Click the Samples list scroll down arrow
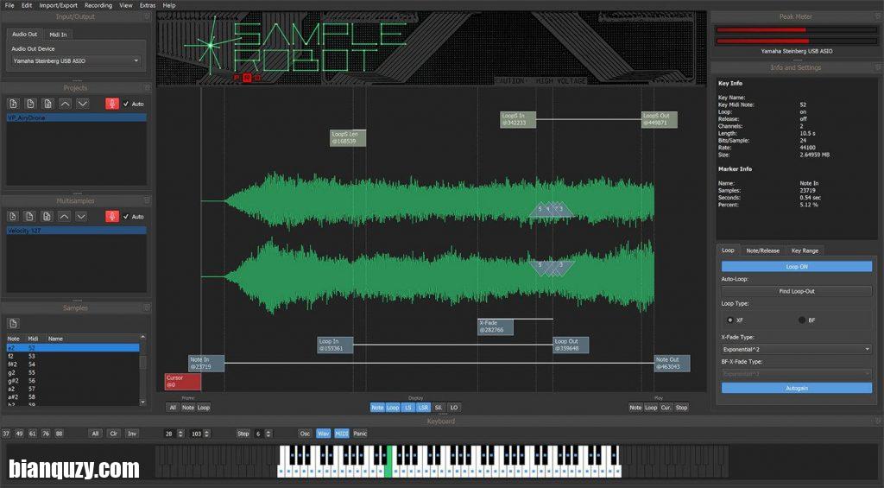The height and width of the screenshot is (488, 884). point(142,402)
